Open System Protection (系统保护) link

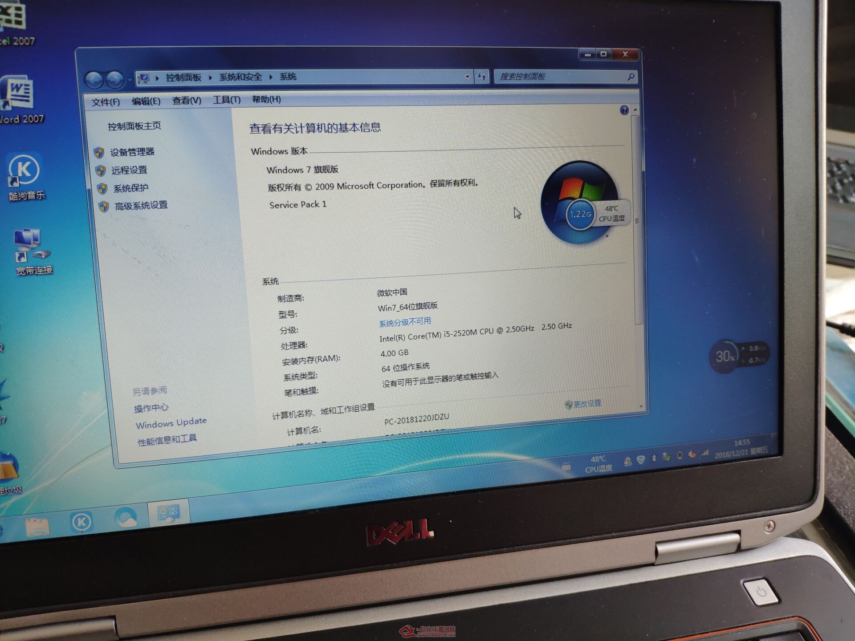pos(130,188)
